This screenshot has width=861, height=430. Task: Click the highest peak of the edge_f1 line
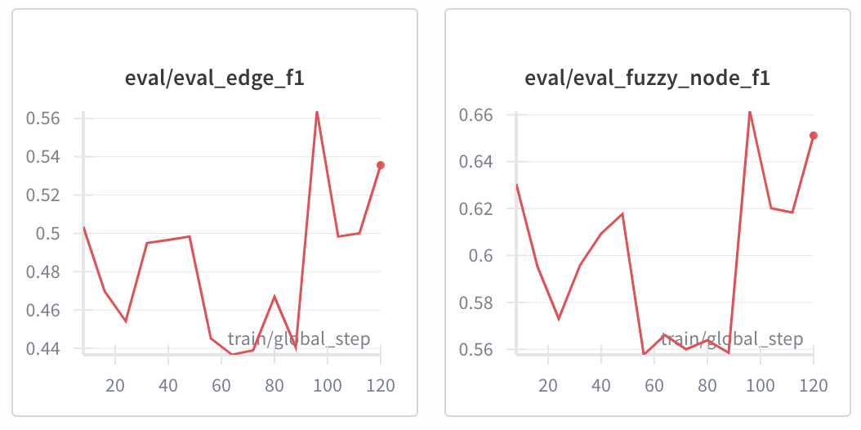click(317, 112)
